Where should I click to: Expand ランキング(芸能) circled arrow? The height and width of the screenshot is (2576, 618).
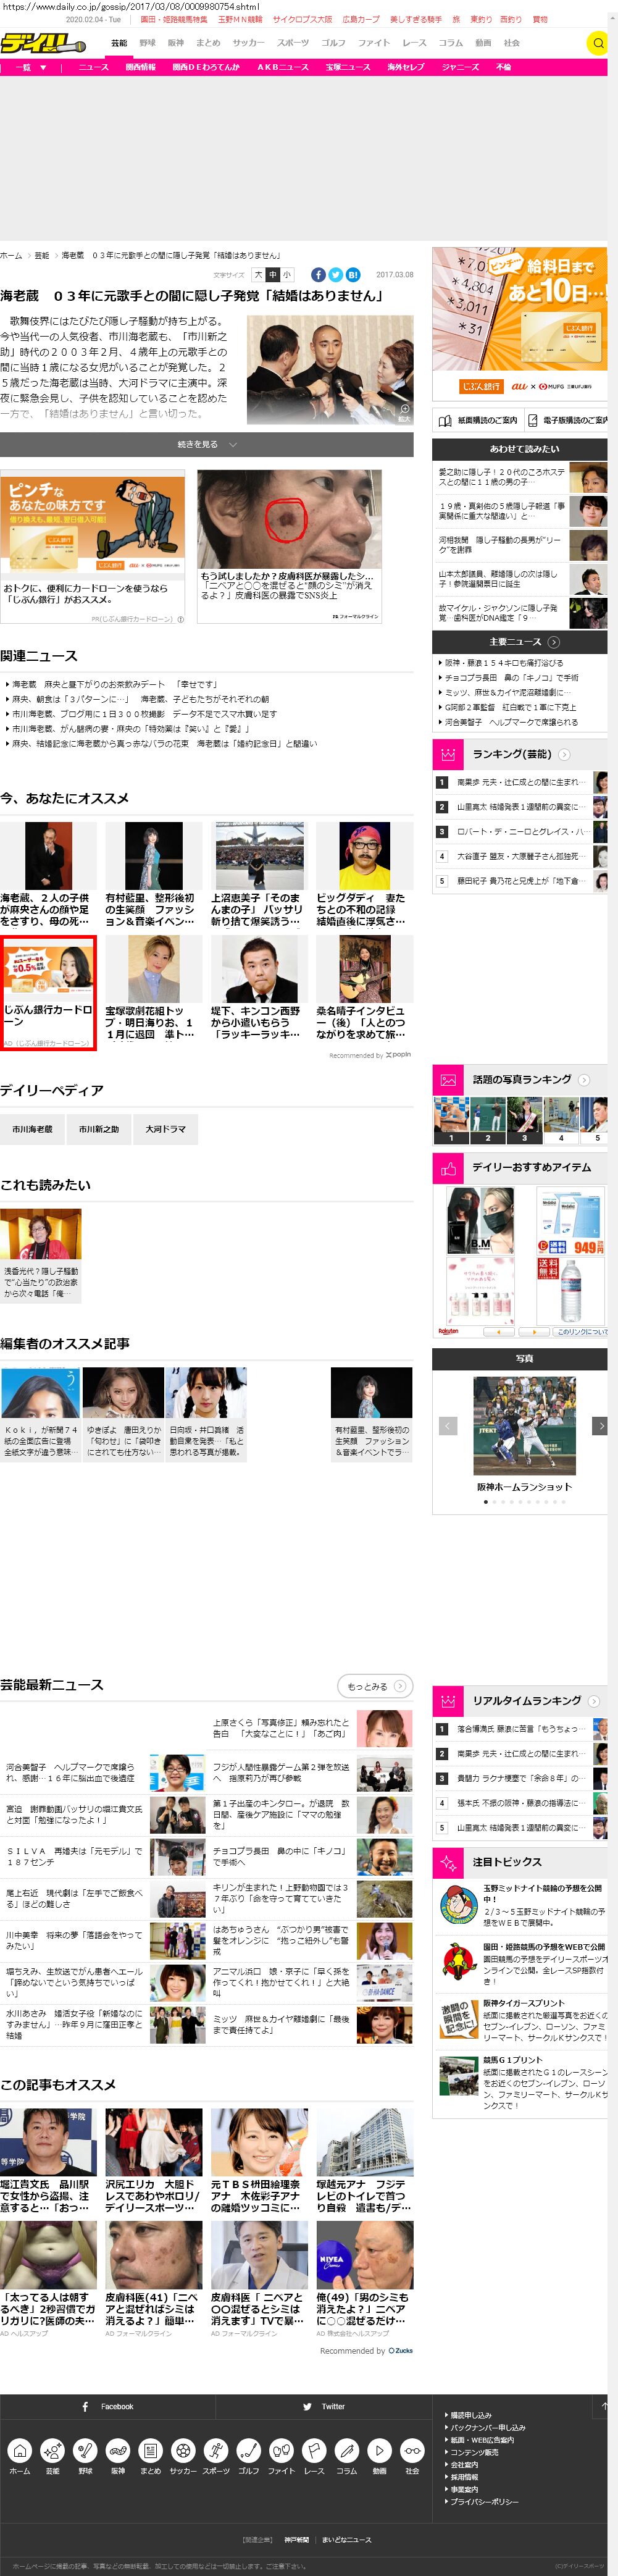(563, 754)
